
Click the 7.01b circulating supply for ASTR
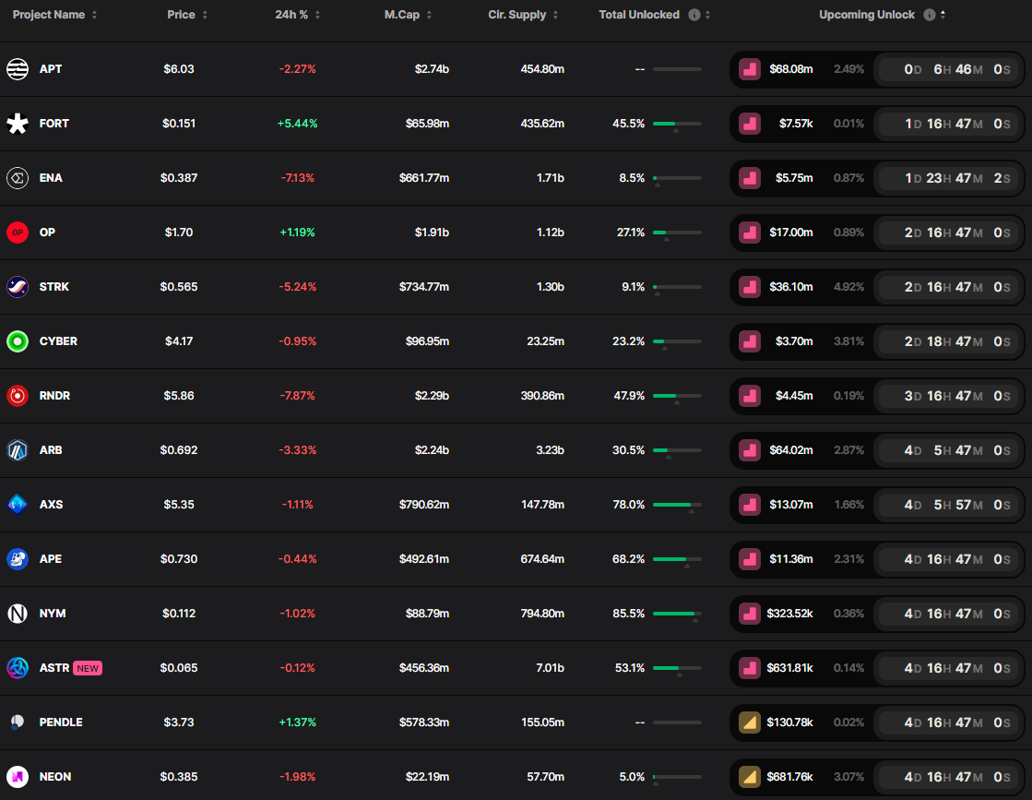[551, 668]
